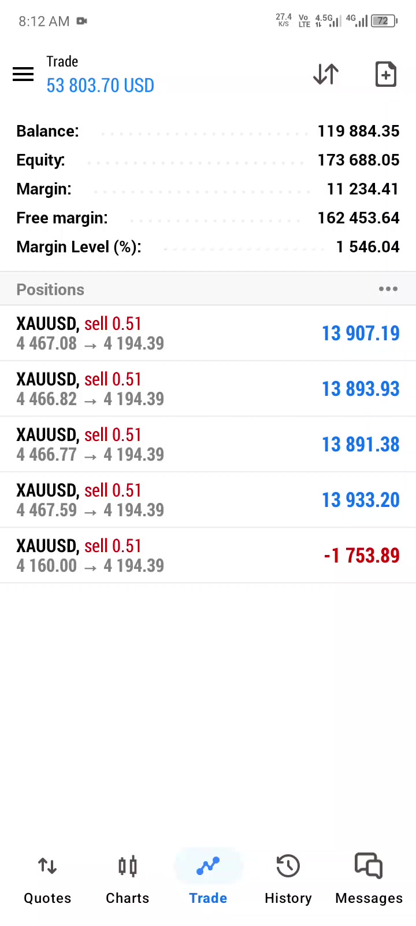Viewport: 416px width, 926px height.
Task: Tap the Equity row
Action: pos(208,160)
